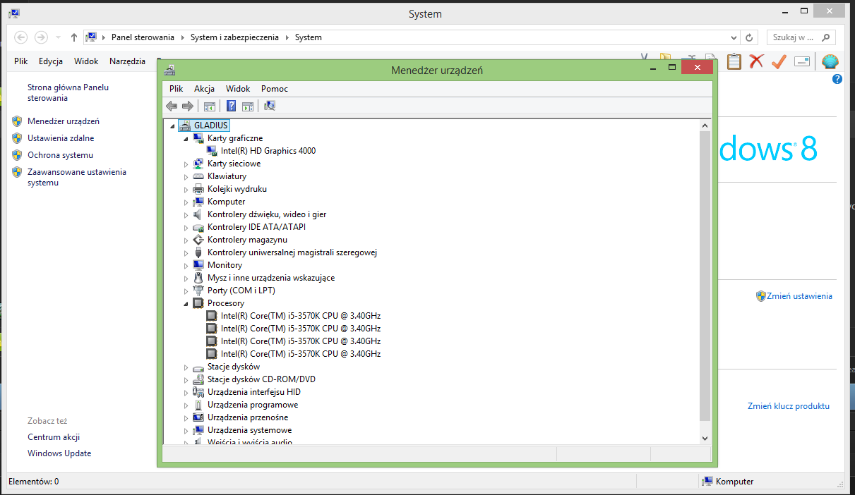This screenshot has width=855, height=495.
Task: Collapse the Karty graficzne branch
Action: point(186,139)
